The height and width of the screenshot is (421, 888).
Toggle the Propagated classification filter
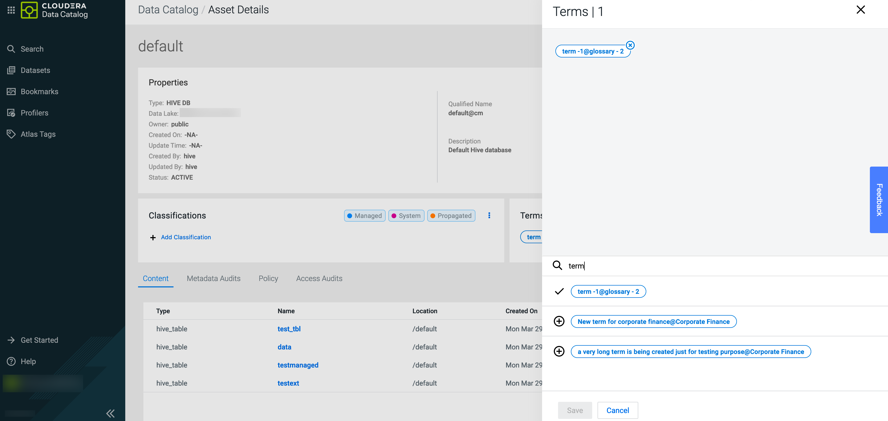click(451, 216)
